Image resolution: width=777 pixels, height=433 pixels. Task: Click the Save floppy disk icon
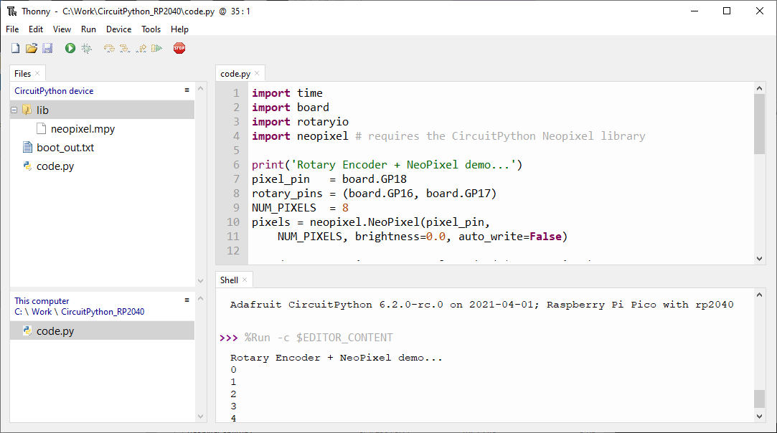pos(47,48)
